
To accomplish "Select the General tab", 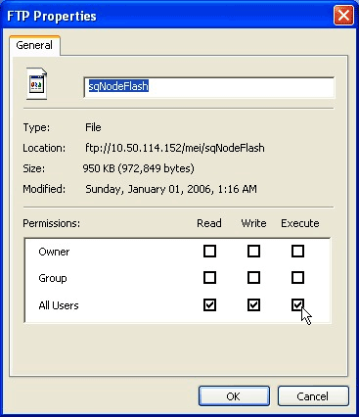I will pyautogui.click(x=34, y=45).
